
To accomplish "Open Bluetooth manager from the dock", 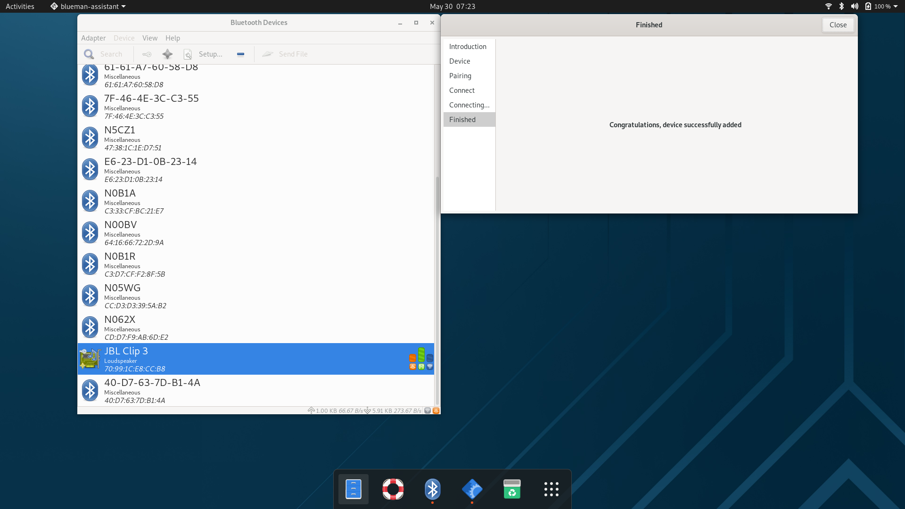I will tap(433, 489).
